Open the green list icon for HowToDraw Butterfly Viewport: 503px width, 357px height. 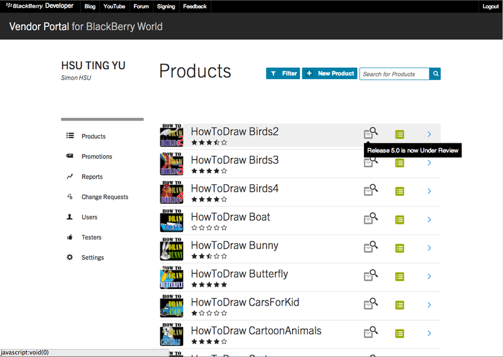(x=399, y=277)
